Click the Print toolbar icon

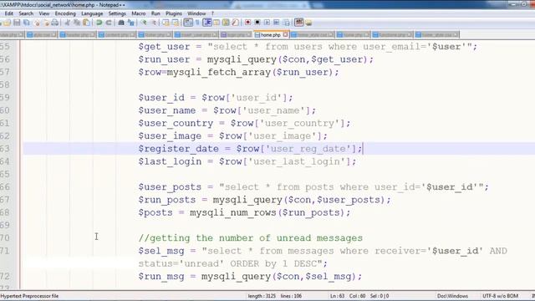click(54, 23)
